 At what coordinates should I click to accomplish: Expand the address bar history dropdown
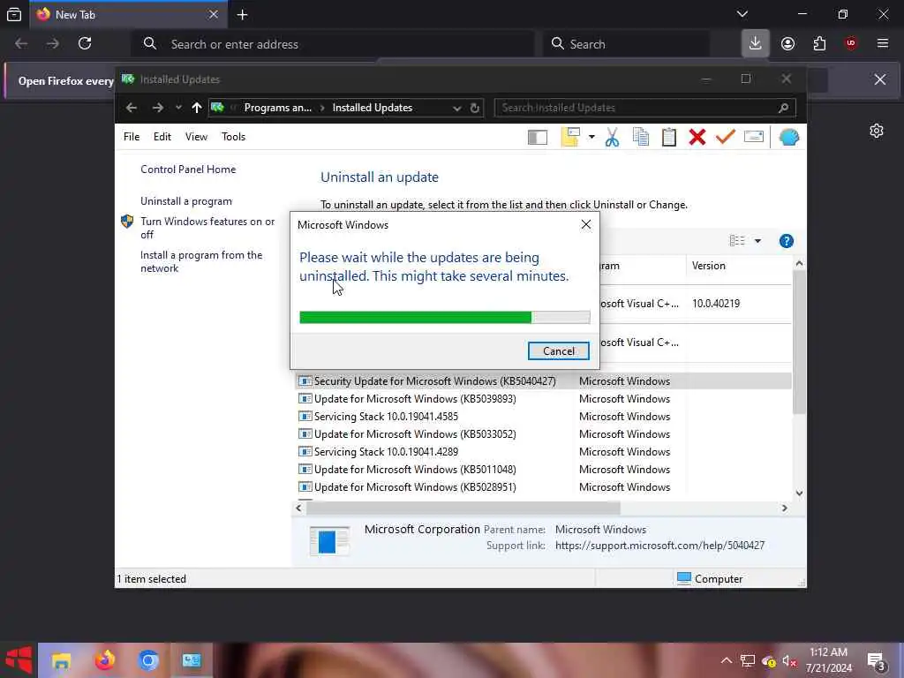[456, 108]
